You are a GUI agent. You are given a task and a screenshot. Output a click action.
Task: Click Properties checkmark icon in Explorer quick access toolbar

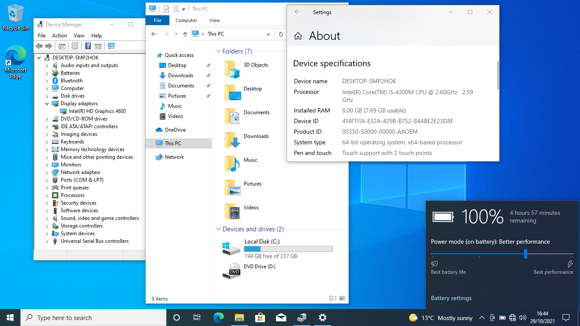[166, 8]
